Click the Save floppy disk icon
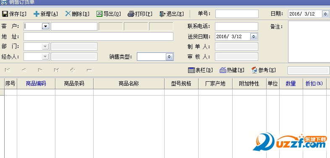The width and height of the screenshot is (330, 158). 5,14
